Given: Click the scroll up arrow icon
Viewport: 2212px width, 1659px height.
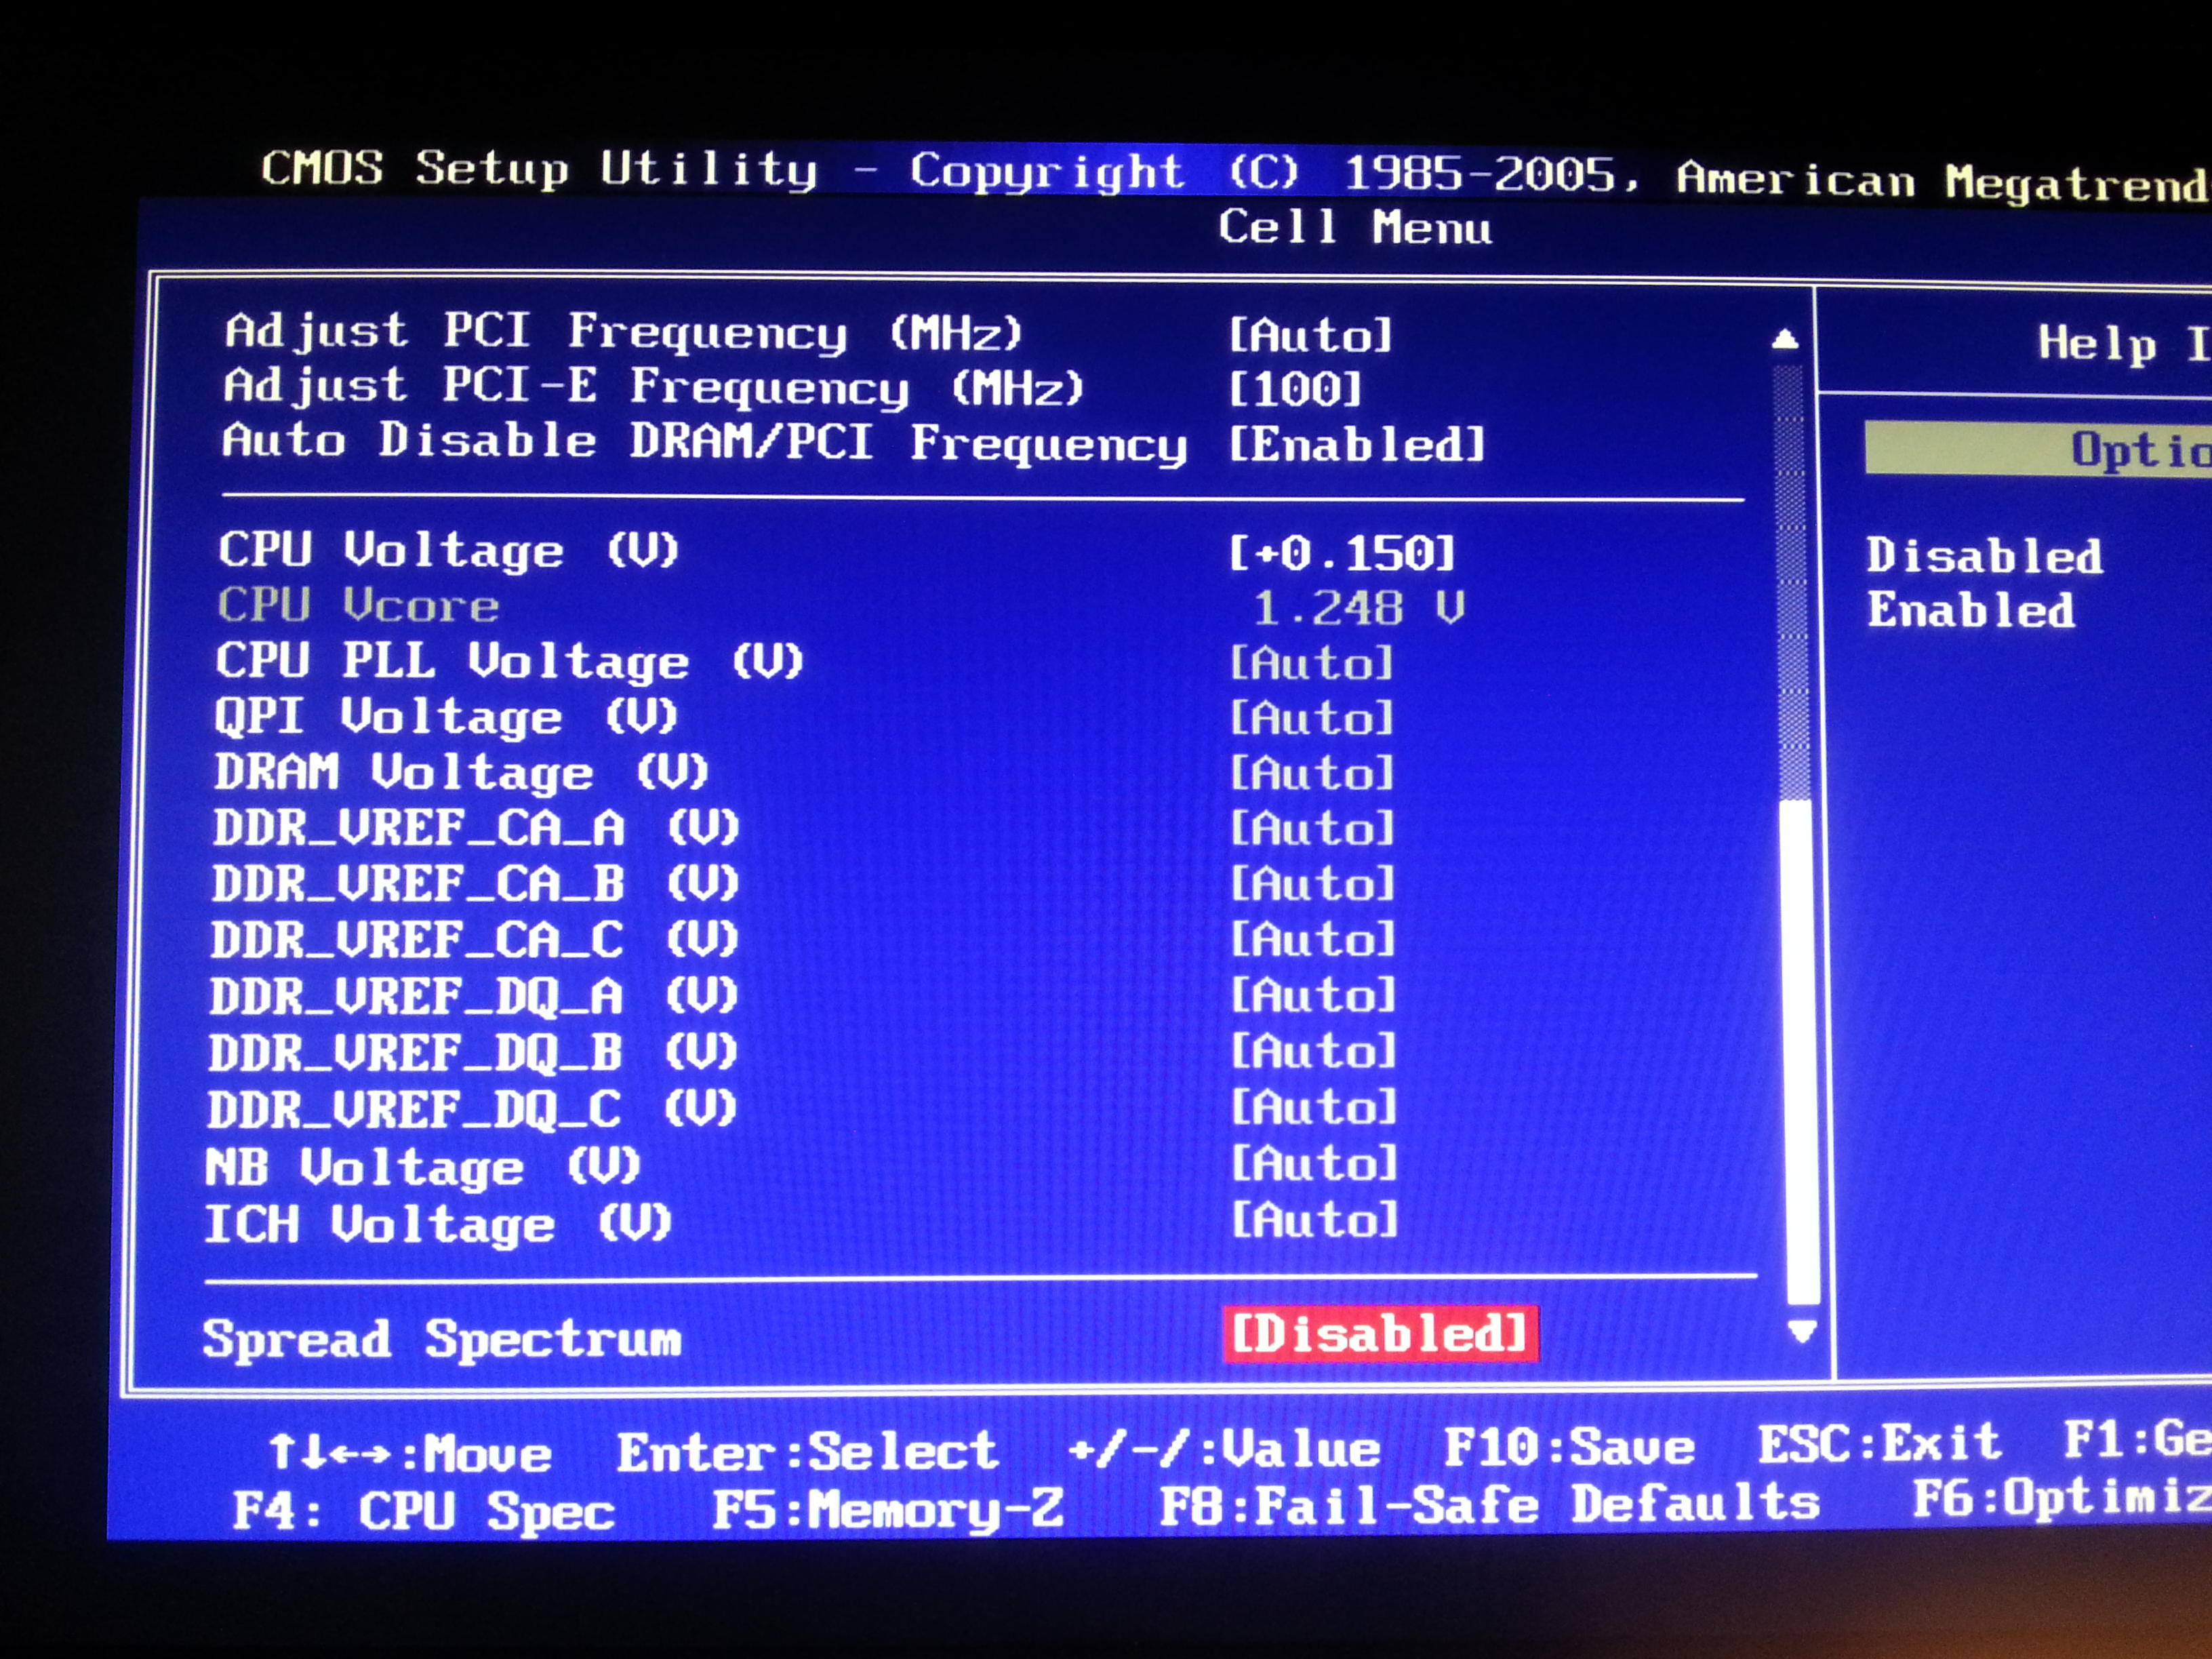Looking at the screenshot, I should (x=1785, y=341).
